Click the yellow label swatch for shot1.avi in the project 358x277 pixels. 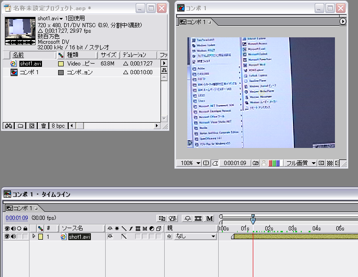click(61, 64)
